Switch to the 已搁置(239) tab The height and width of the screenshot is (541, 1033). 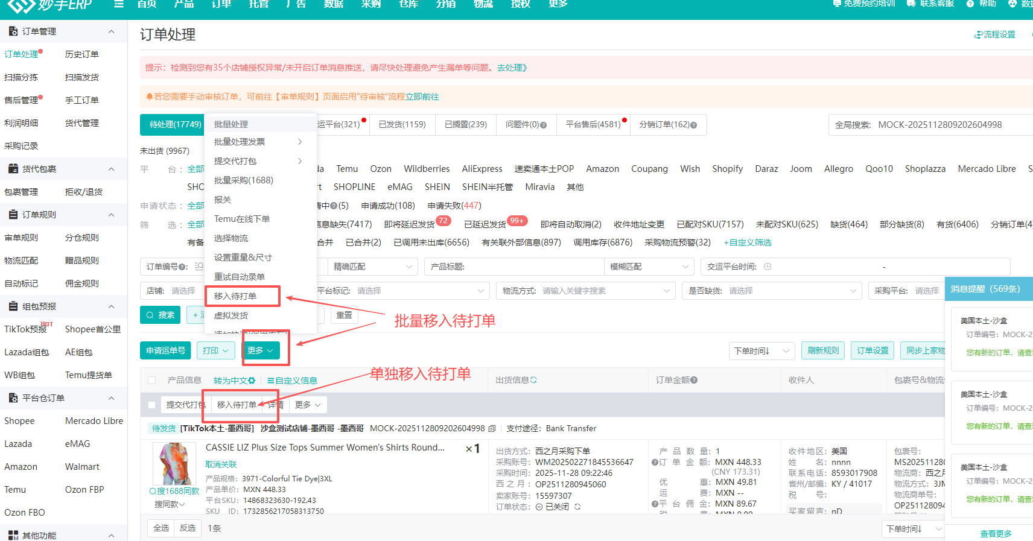[466, 124]
